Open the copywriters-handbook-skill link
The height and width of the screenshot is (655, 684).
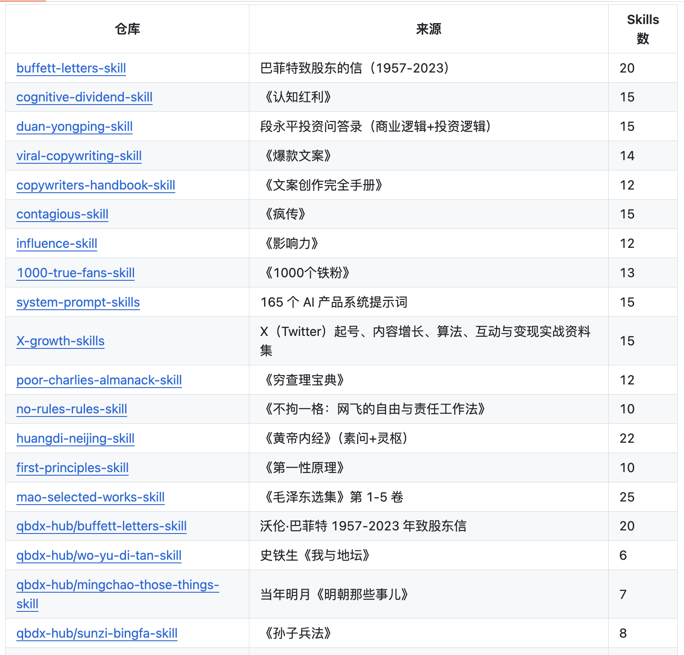click(96, 185)
